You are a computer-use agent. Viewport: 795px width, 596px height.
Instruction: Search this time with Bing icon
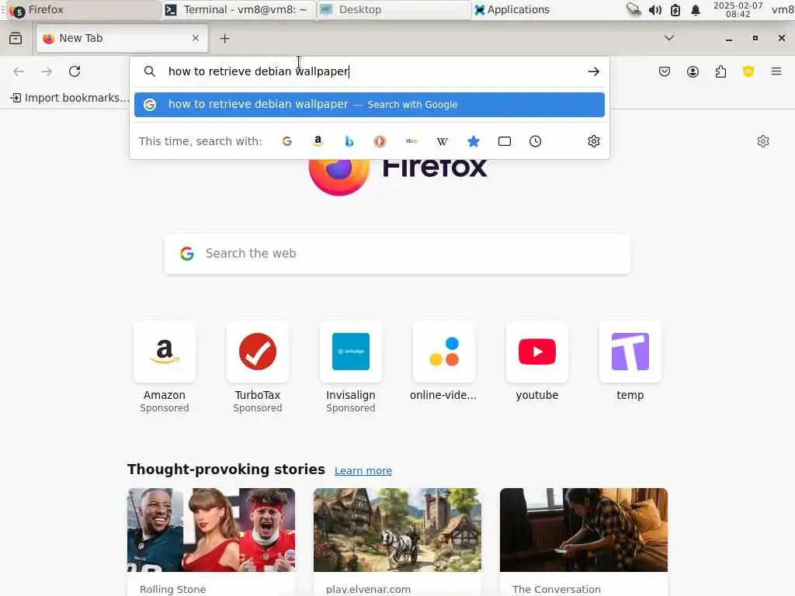349,141
